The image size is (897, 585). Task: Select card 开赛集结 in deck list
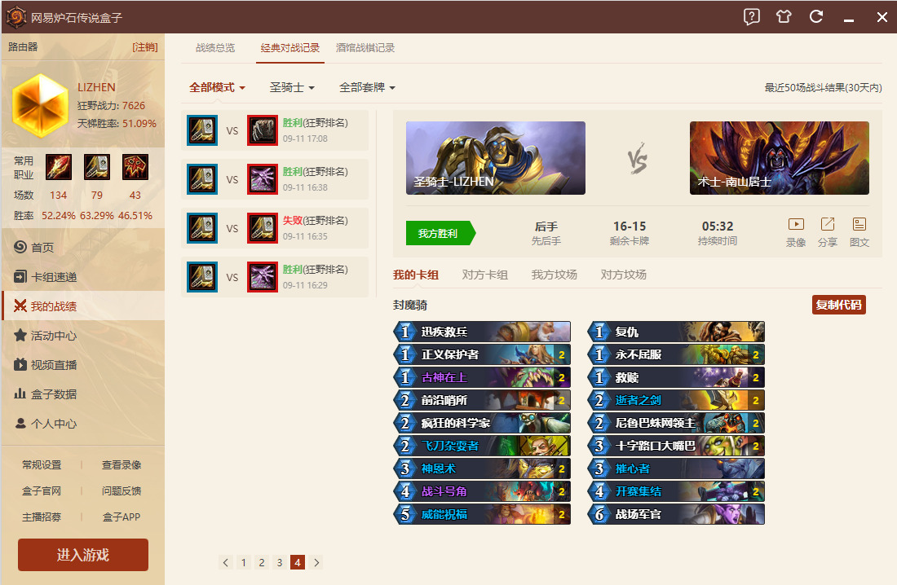click(676, 491)
